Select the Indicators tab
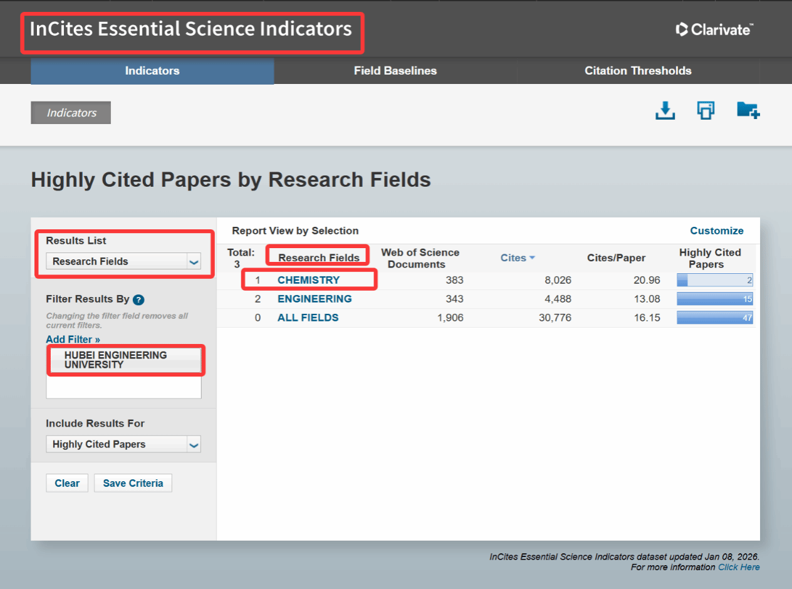 tap(152, 71)
